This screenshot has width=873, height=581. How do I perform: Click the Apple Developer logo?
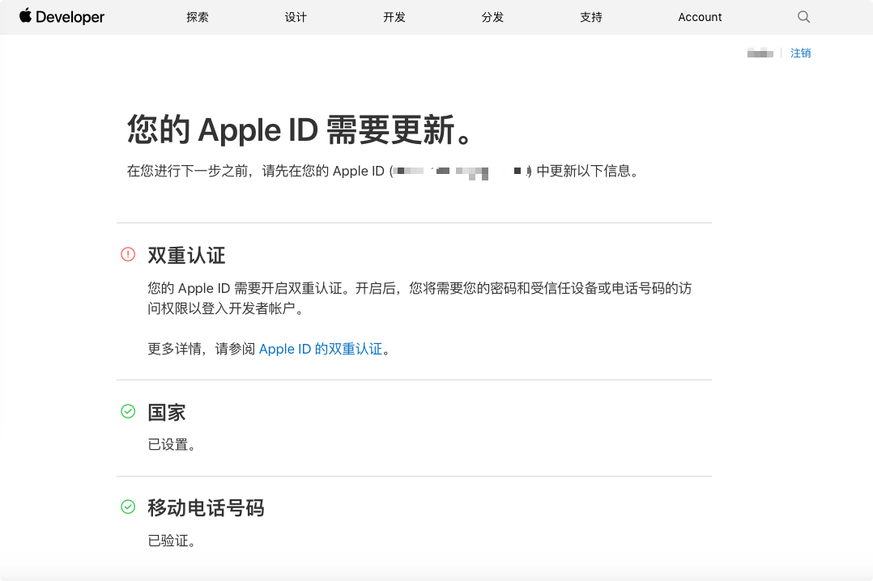(62, 17)
